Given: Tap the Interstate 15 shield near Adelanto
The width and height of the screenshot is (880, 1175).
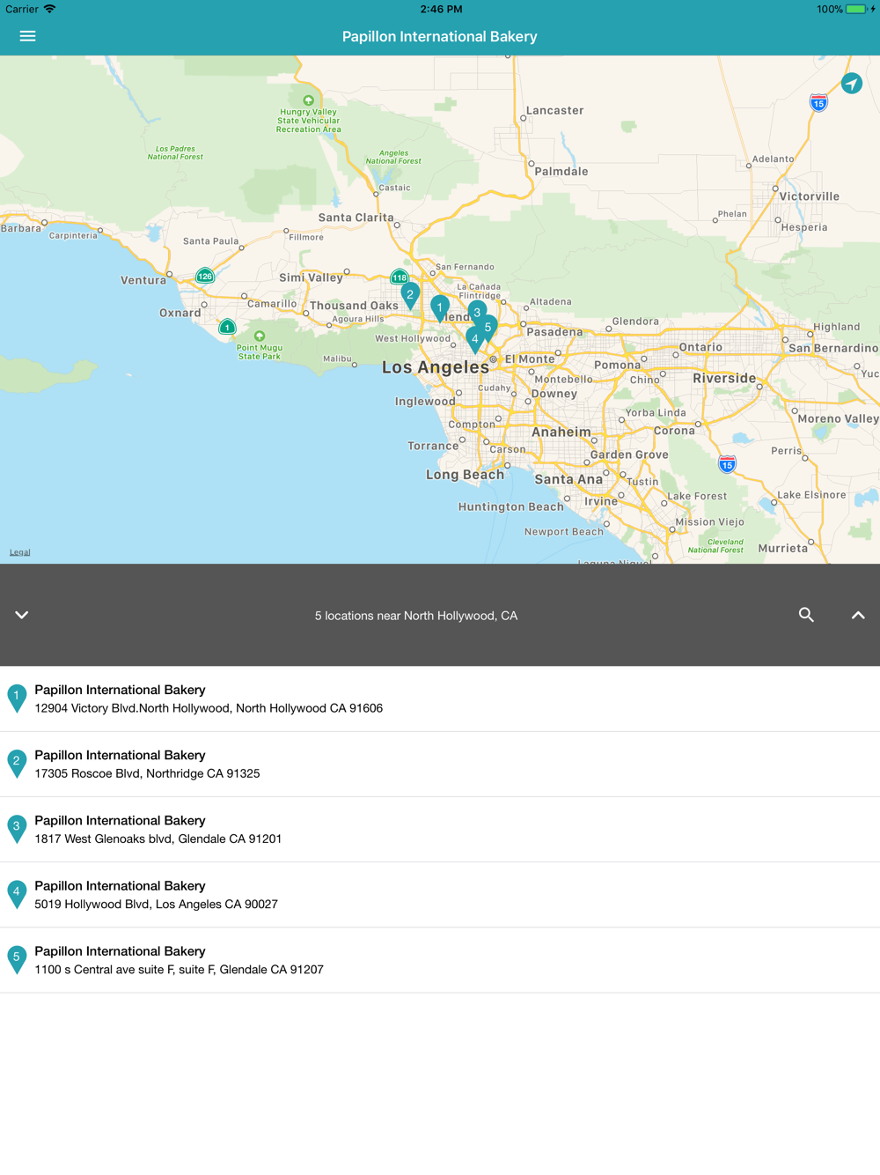Looking at the screenshot, I should click(818, 103).
